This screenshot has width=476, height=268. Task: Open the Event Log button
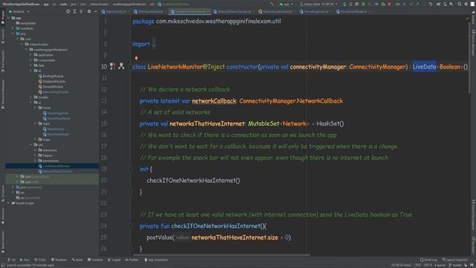(x=428, y=260)
